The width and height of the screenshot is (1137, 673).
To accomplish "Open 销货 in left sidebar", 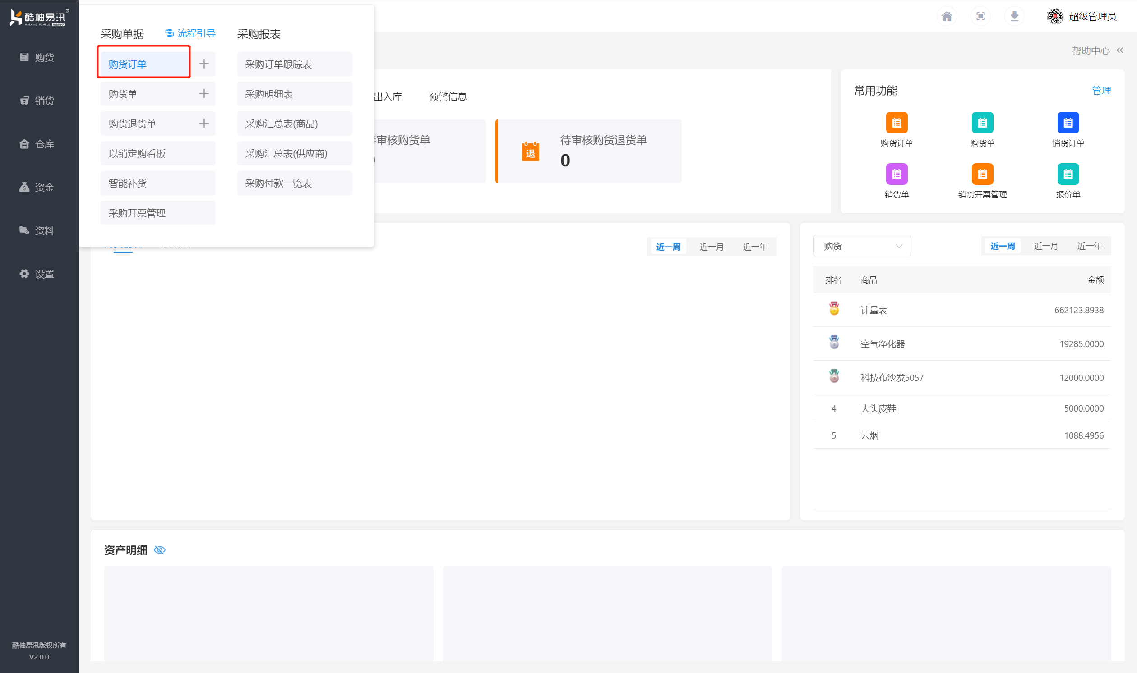I will pos(38,101).
